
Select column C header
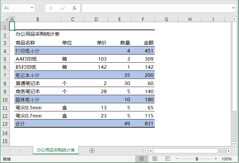[x=73, y=19]
